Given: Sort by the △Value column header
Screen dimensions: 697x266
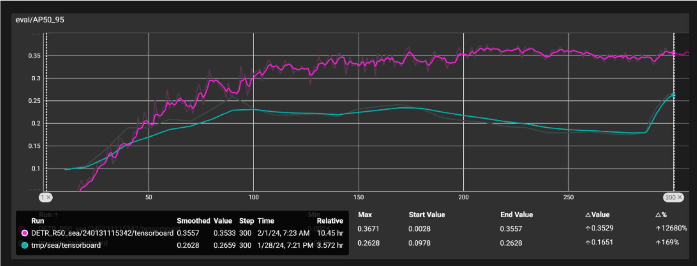Looking at the screenshot, I should (x=597, y=215).
